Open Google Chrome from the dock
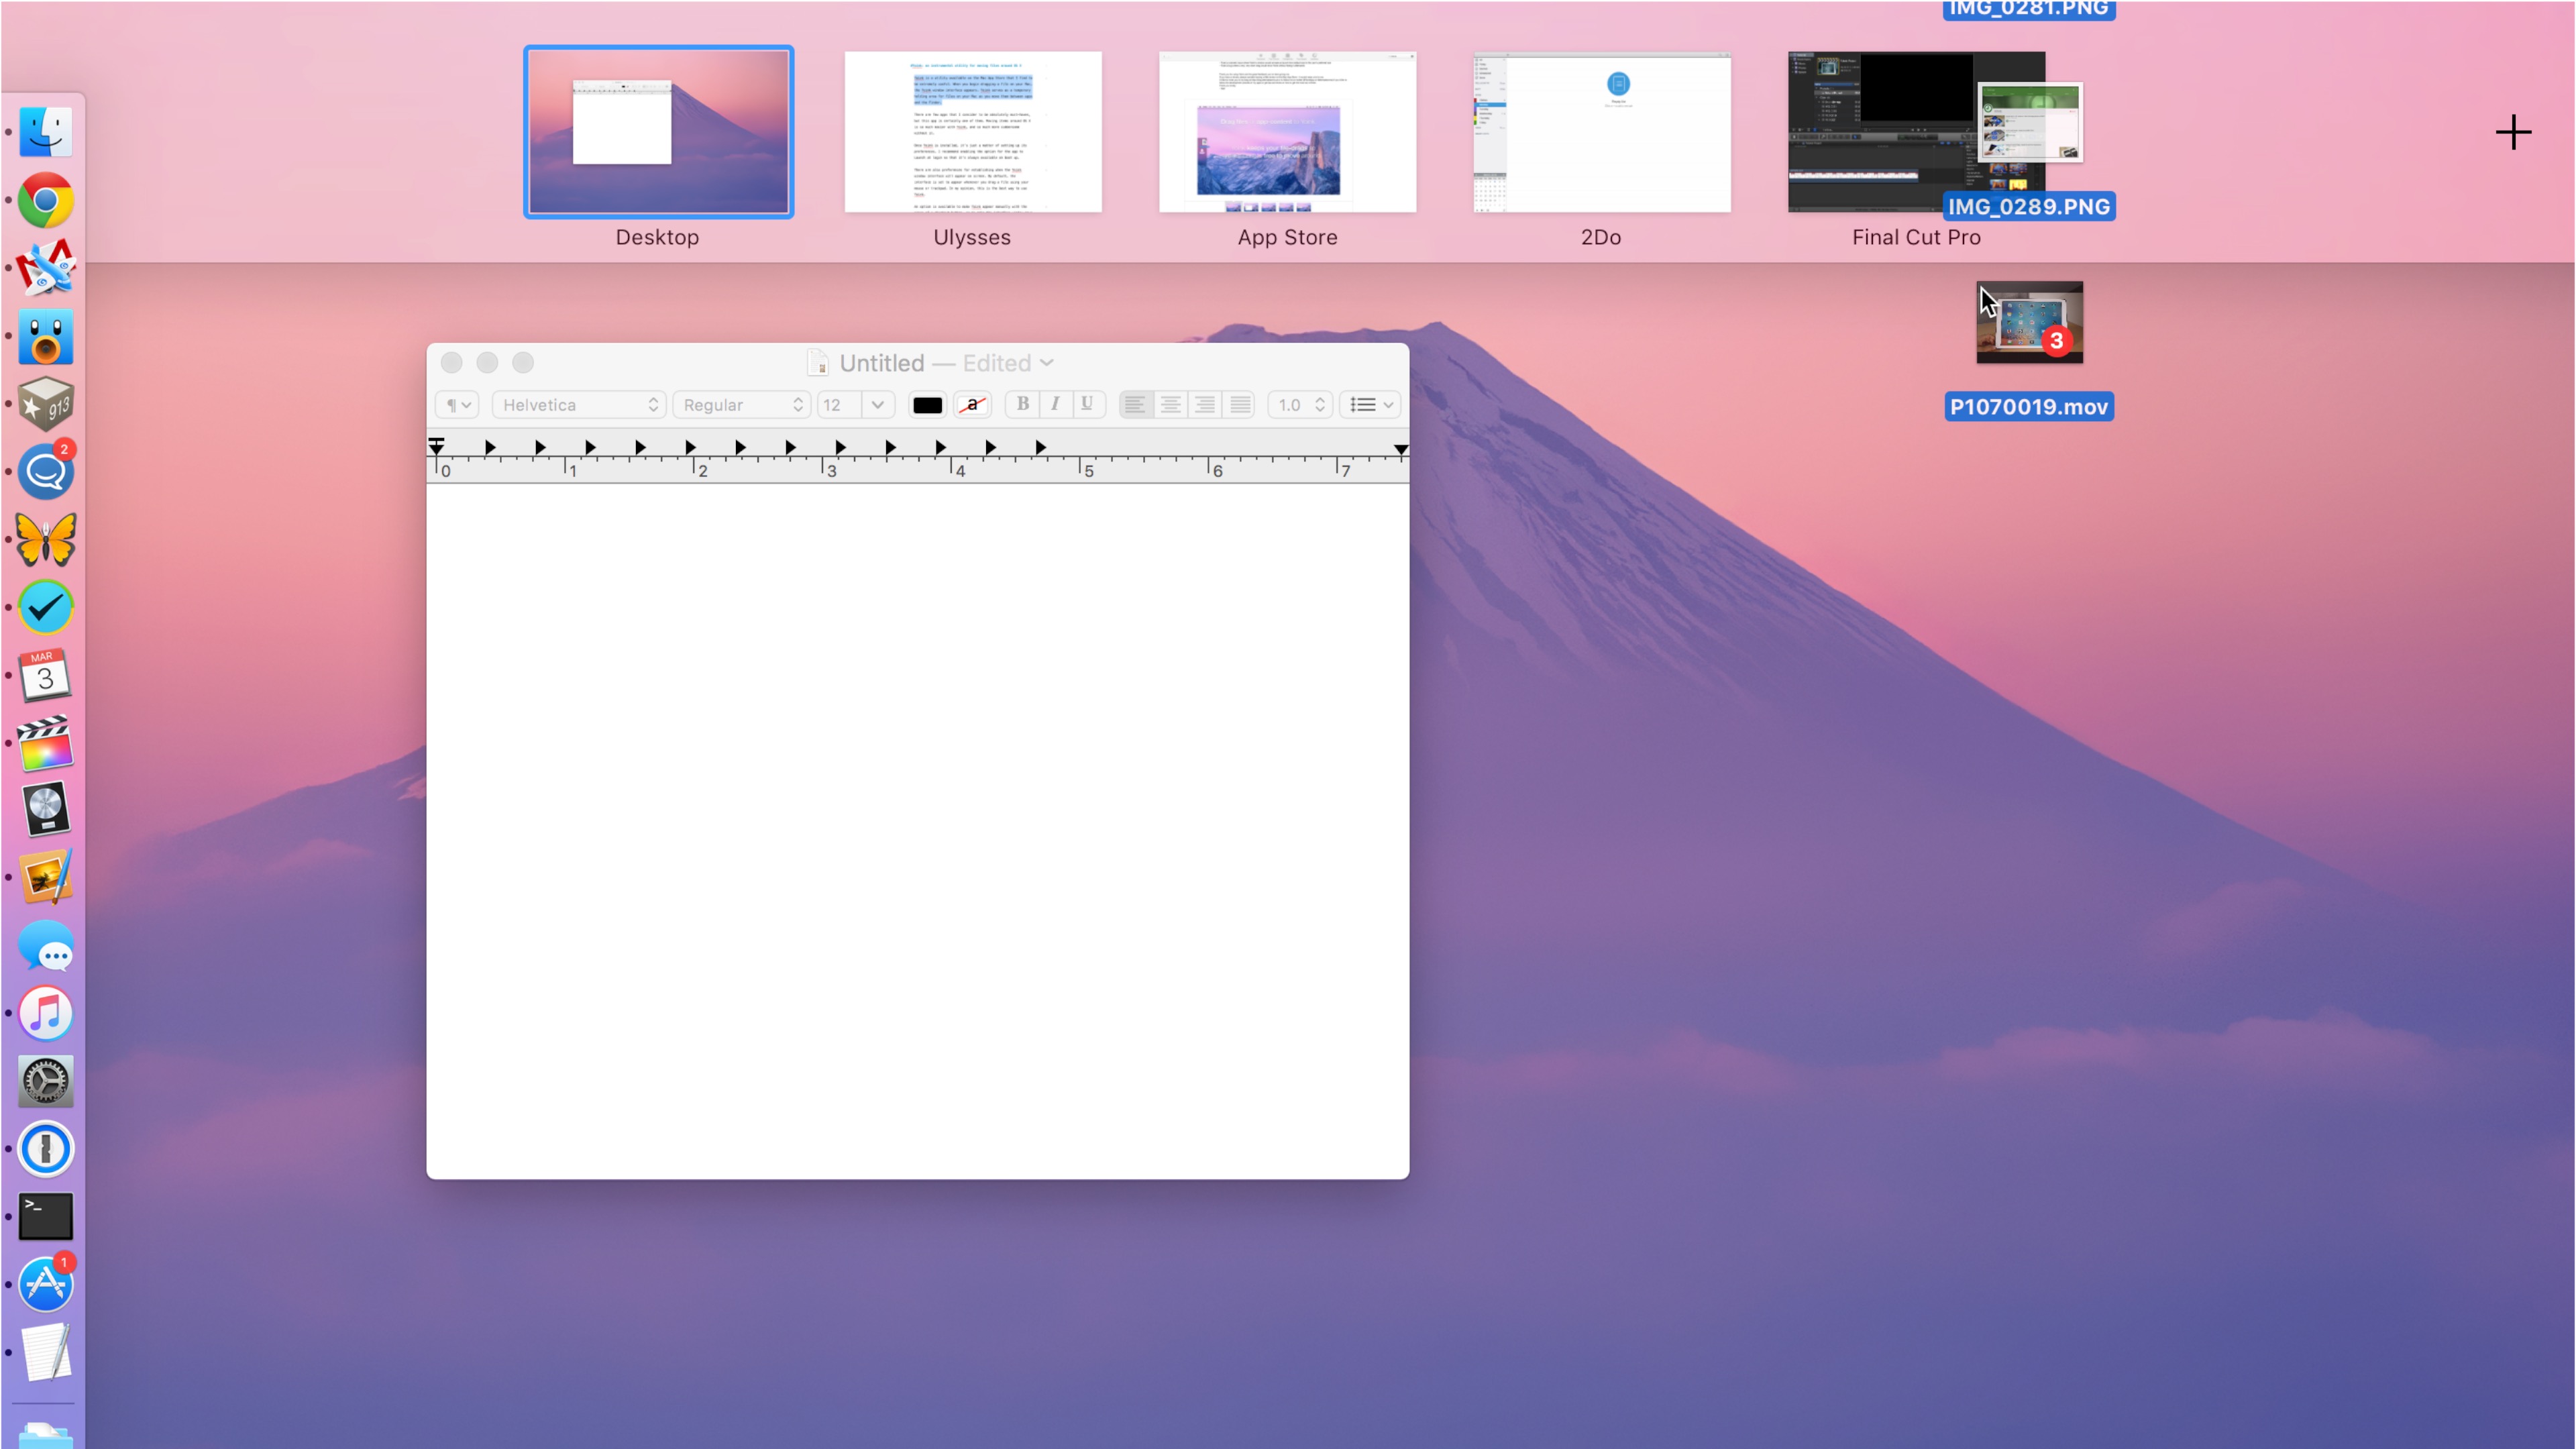 point(45,201)
